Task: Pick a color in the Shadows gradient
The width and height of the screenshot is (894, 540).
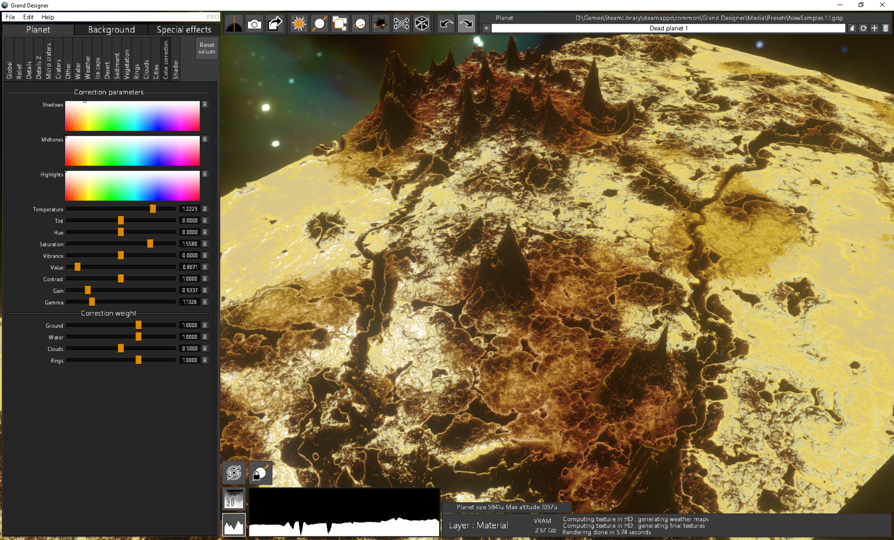Action: click(133, 115)
